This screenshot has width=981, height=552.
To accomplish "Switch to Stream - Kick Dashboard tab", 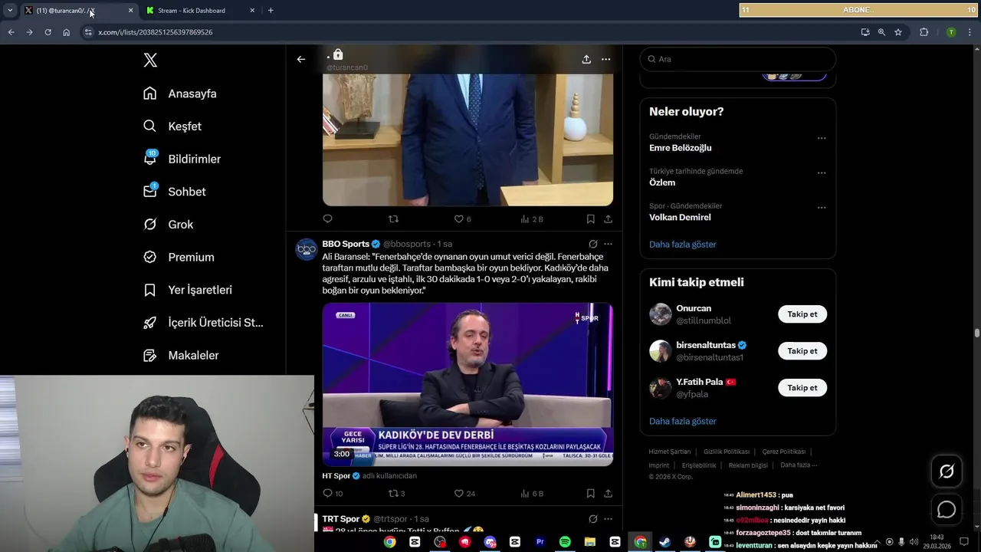I will coord(199,10).
